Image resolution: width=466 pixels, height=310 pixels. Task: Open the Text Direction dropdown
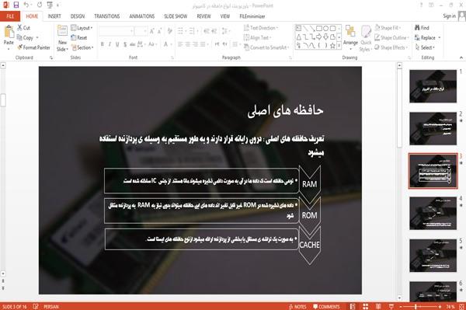pos(261,28)
